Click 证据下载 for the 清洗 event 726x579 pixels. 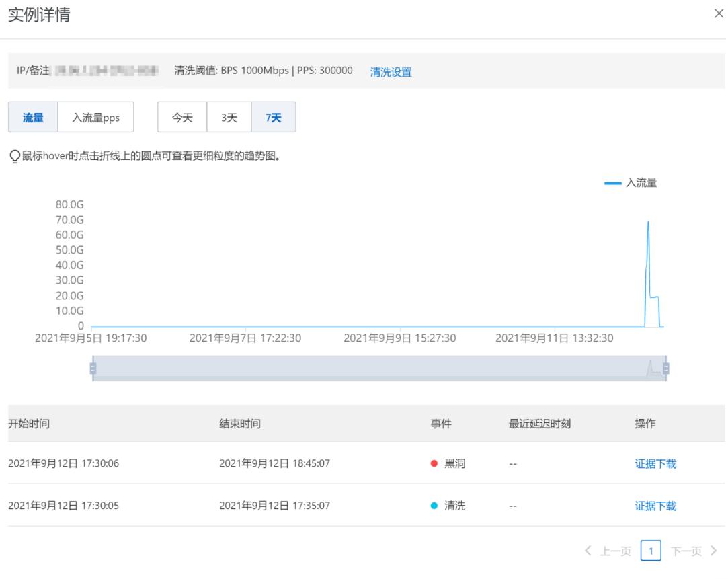(655, 506)
